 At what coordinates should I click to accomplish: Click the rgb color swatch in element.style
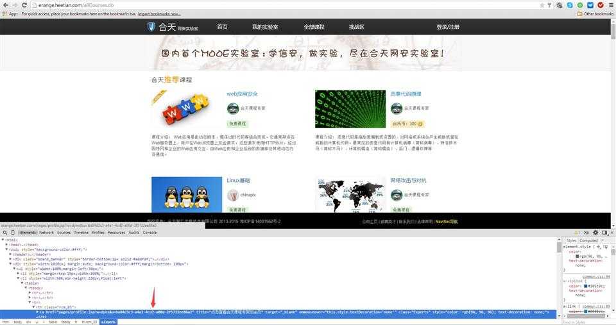[x=577, y=256]
